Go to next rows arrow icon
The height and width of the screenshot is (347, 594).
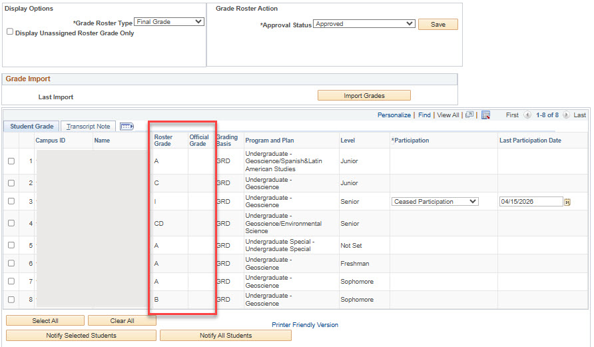coord(566,115)
